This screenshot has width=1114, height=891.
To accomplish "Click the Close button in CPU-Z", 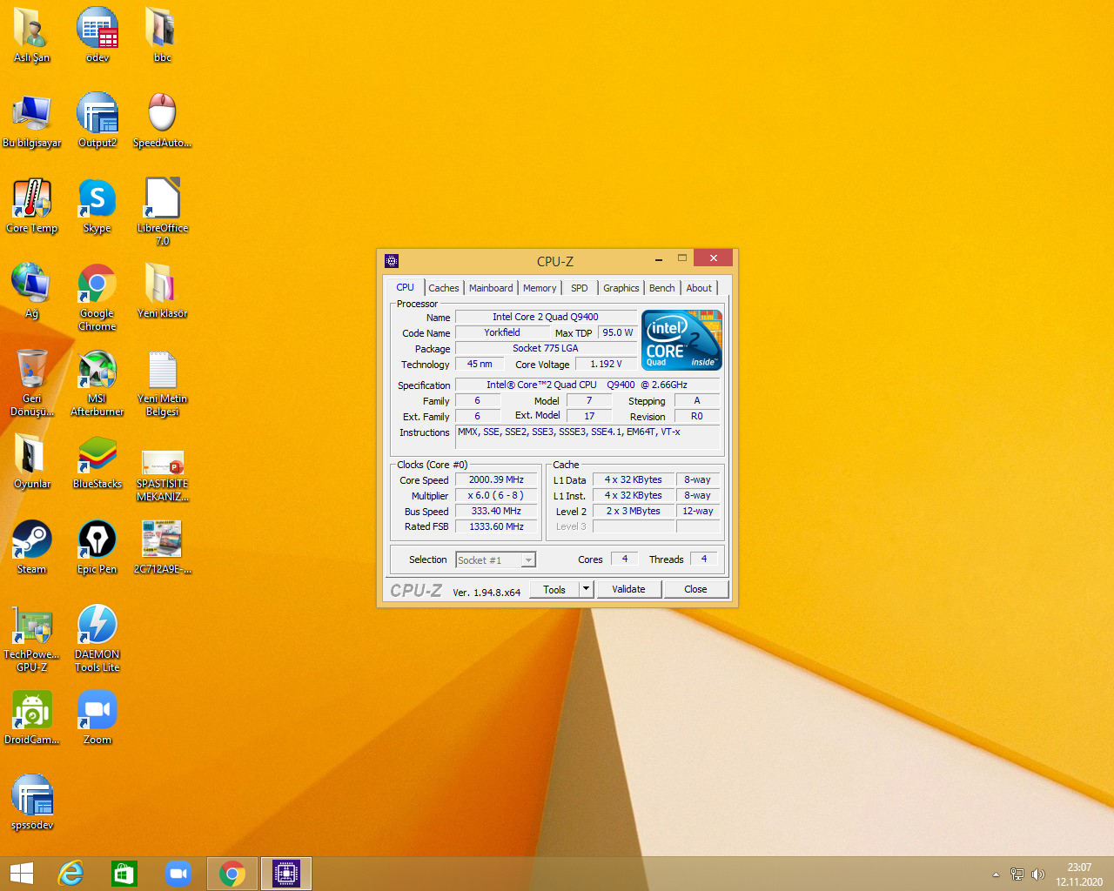I will coord(695,589).
